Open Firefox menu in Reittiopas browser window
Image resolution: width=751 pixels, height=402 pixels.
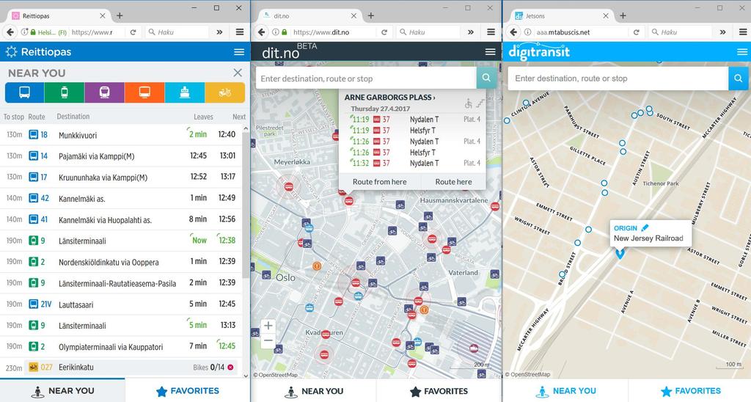[x=240, y=32]
